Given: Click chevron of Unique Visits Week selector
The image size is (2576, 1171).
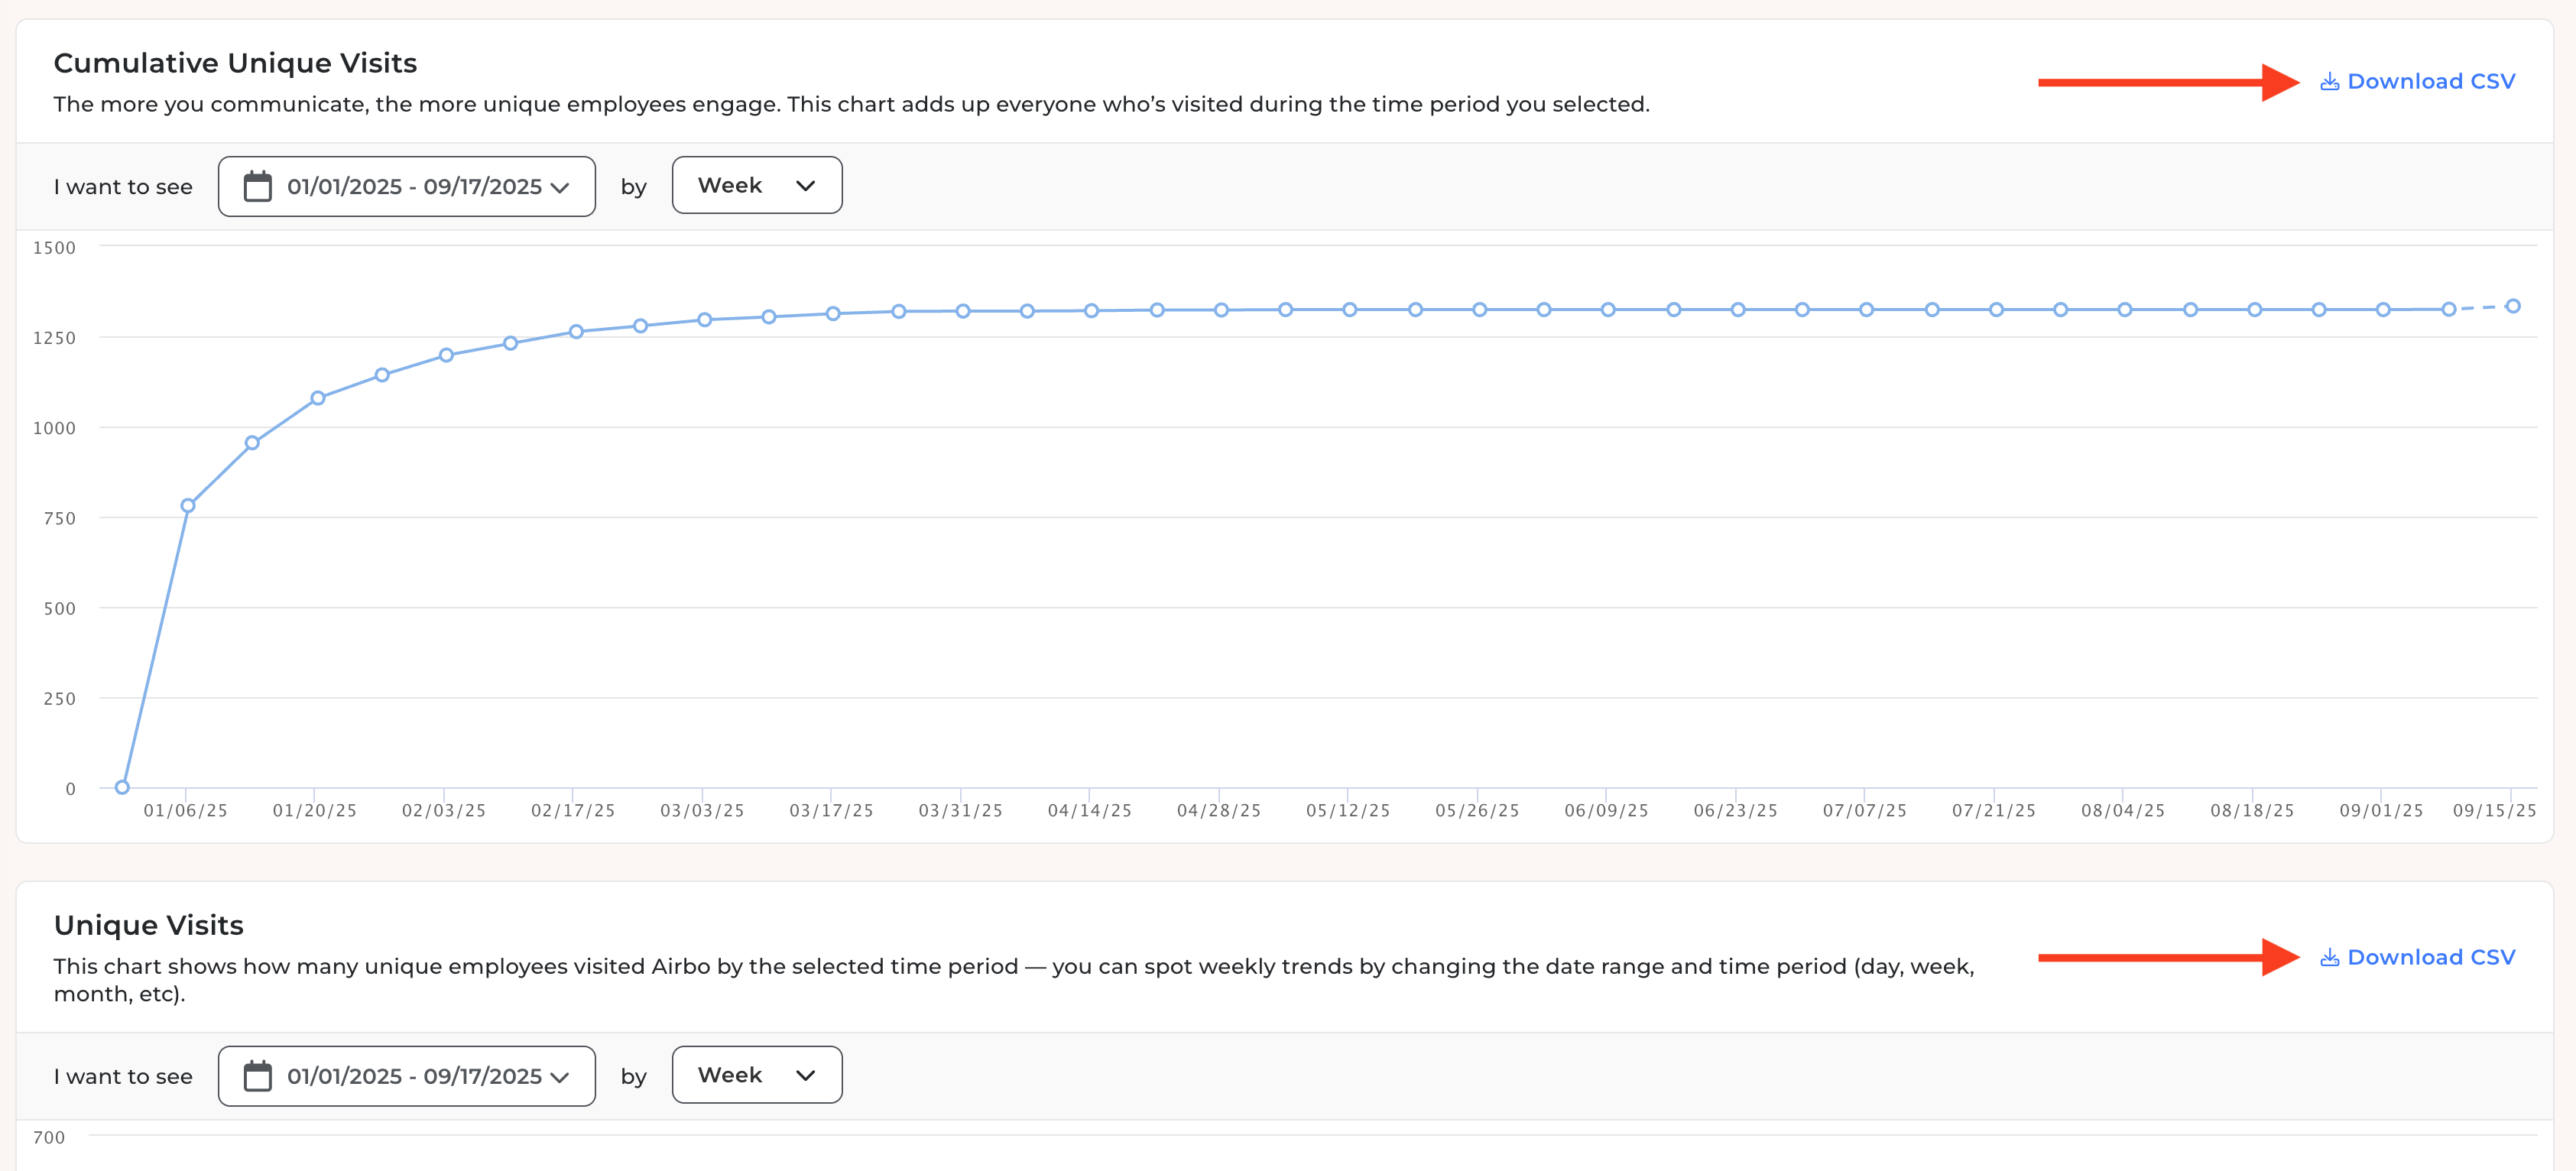Looking at the screenshot, I should 806,1076.
